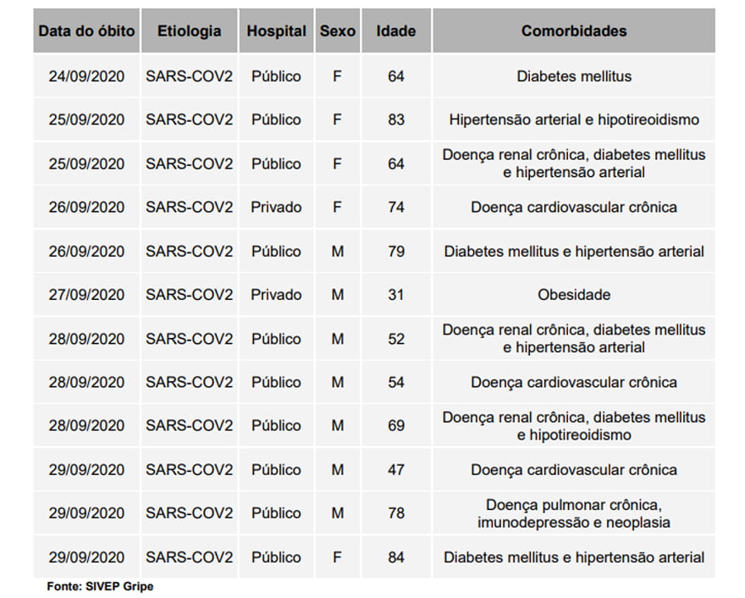Click the age cell showing 47
This screenshot has height=598, width=745.
point(396,470)
